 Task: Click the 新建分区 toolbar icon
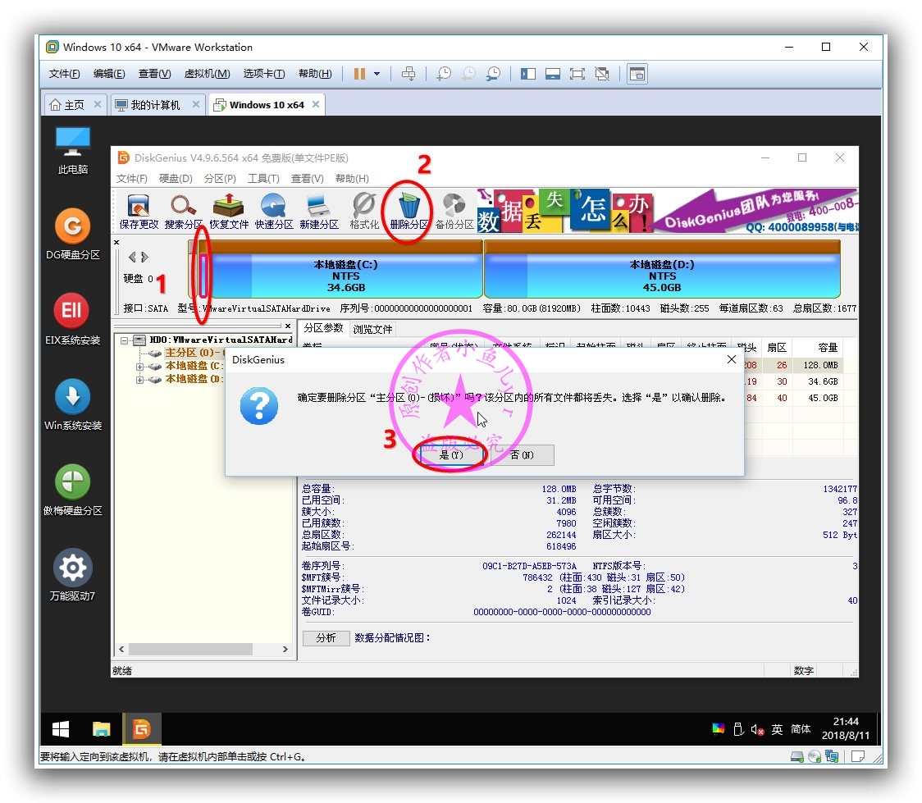point(319,212)
